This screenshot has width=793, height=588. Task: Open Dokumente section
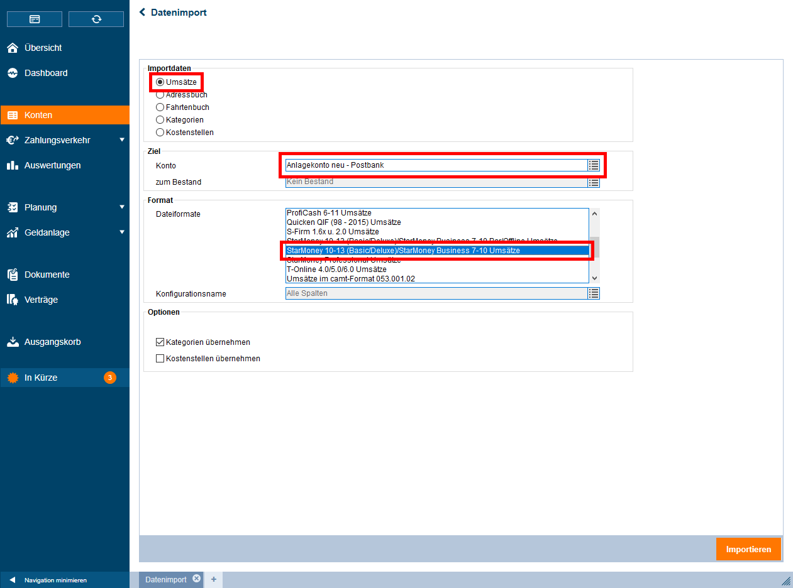click(65, 275)
